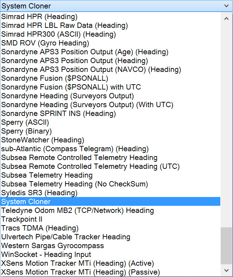Pick XSens Motion Tracker MTi (Heading) (Passive)

(80, 272)
